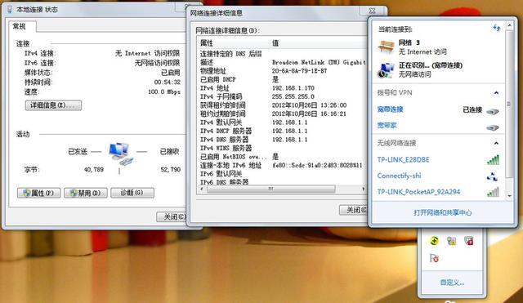Click network flyout scrollbar down arrow
The width and height of the screenshot is (523, 303).
click(509, 196)
